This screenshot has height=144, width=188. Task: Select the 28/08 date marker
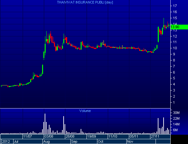coord(70,136)
